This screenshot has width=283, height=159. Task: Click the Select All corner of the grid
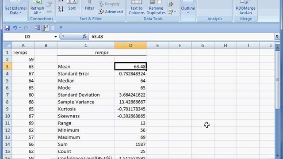(x=8, y=45)
